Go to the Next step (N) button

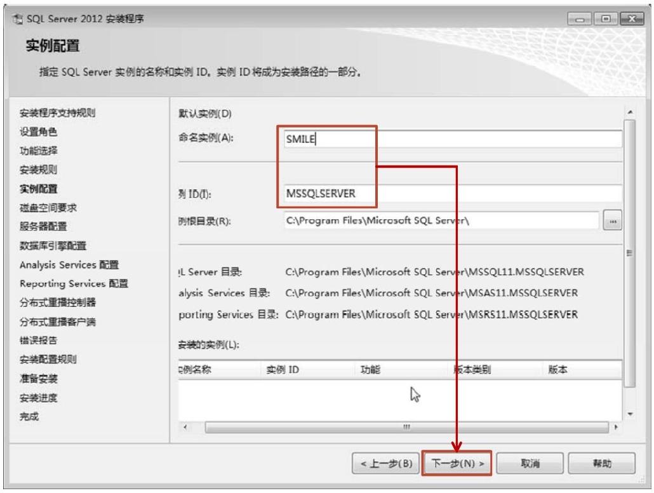point(457,463)
